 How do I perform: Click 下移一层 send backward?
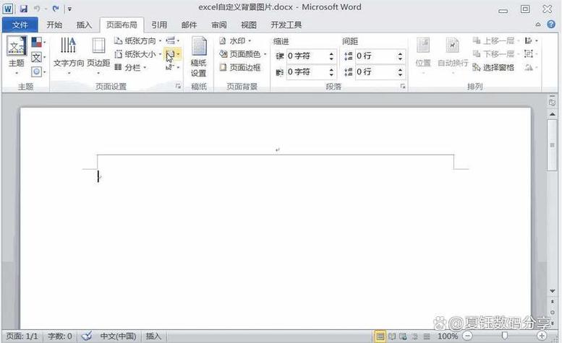(496, 54)
